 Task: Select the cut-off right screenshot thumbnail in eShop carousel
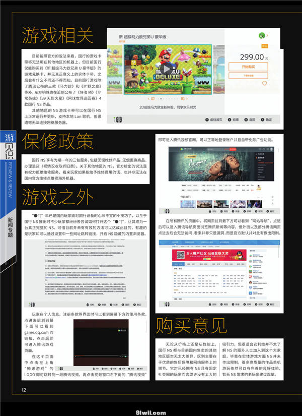tap(219, 69)
